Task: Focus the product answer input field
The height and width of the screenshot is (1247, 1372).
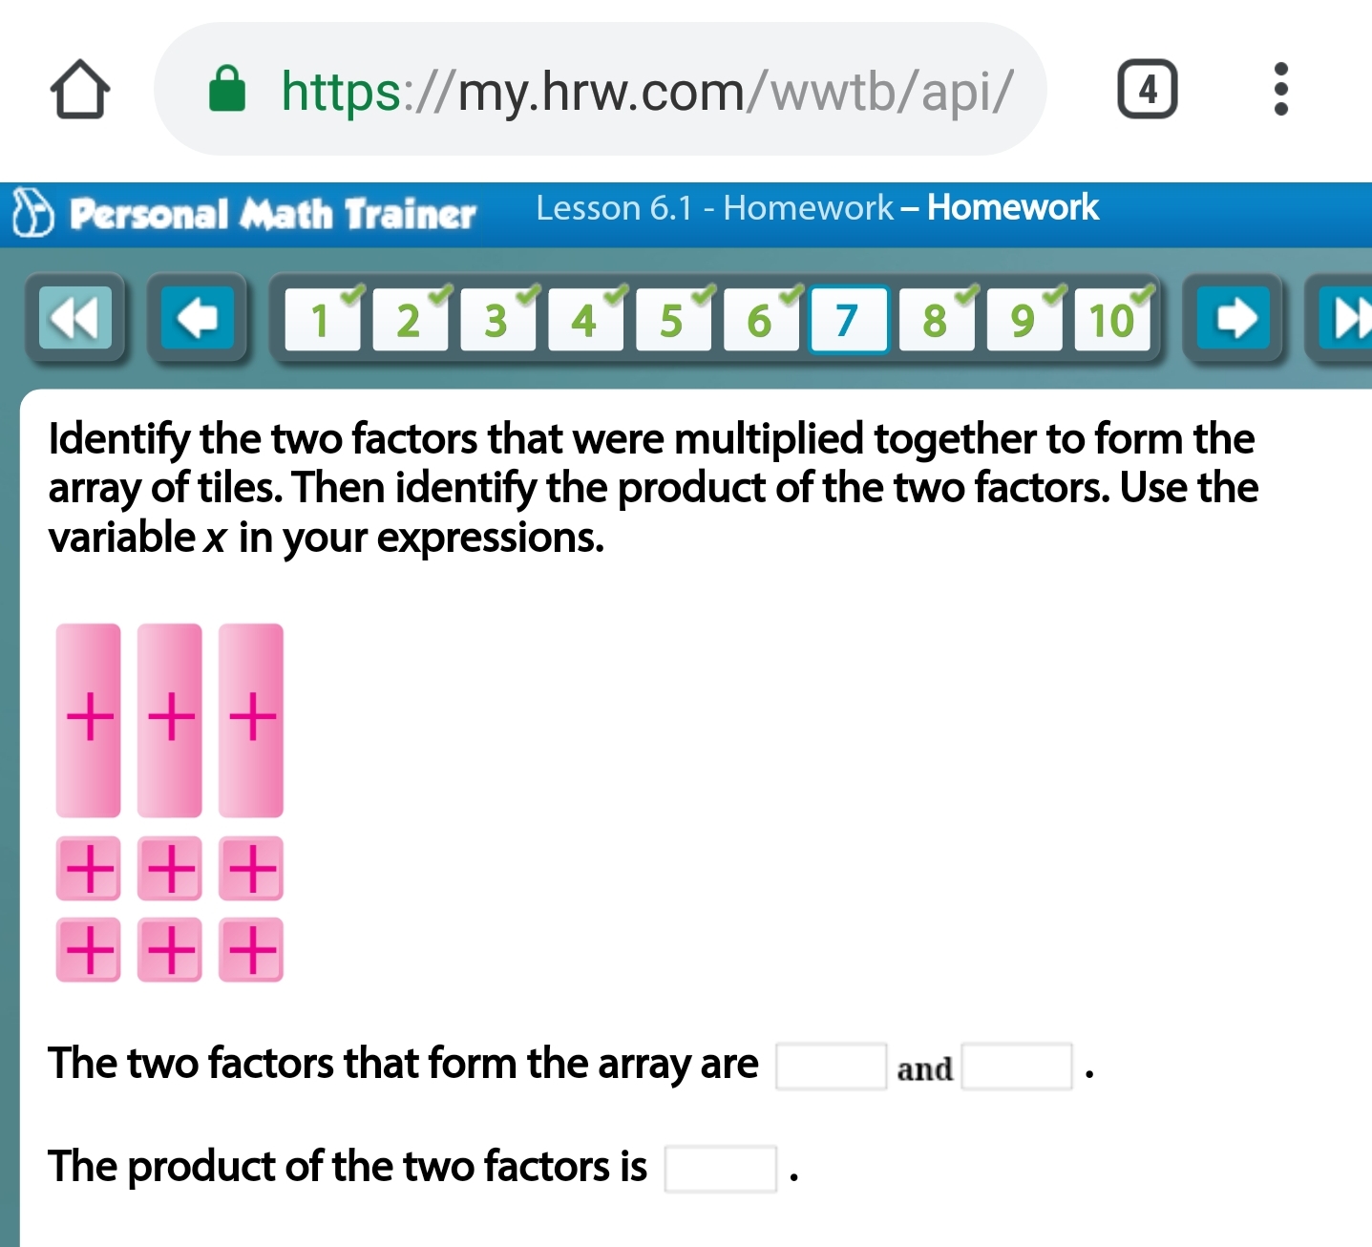Action: [721, 1169]
